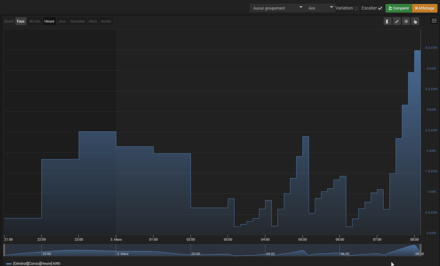This screenshot has width=440, height=266.
Task: Click the hand pointer tracking icon
Action: point(414,21)
